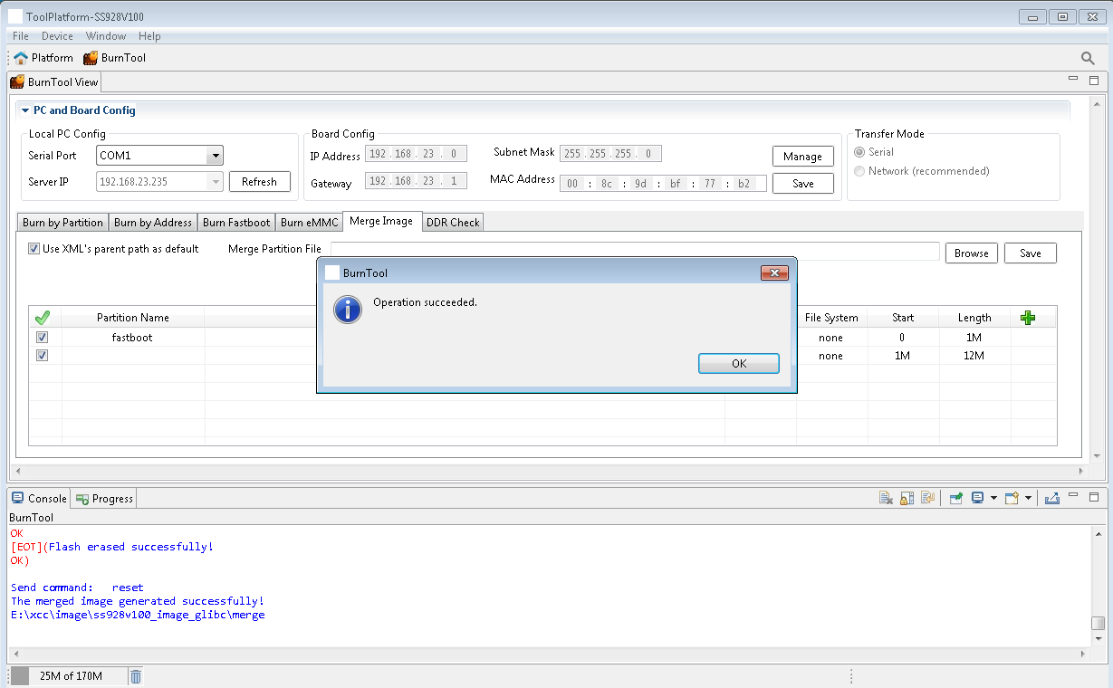Viewport: 1113px width, 688px height.
Task: Click the Pin Console icon
Action: [955, 498]
